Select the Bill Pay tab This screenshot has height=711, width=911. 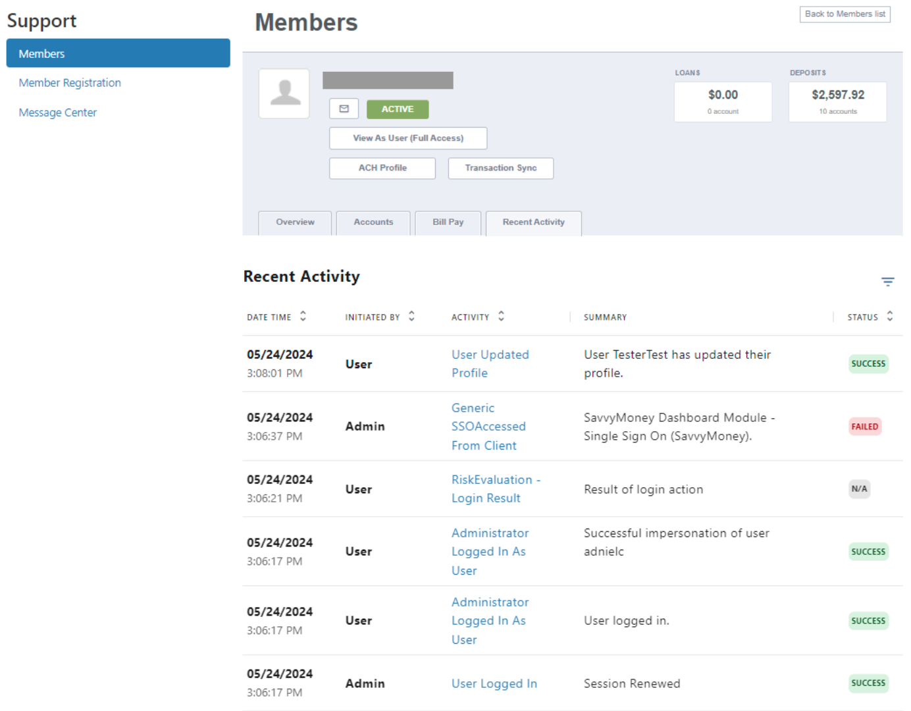(448, 223)
